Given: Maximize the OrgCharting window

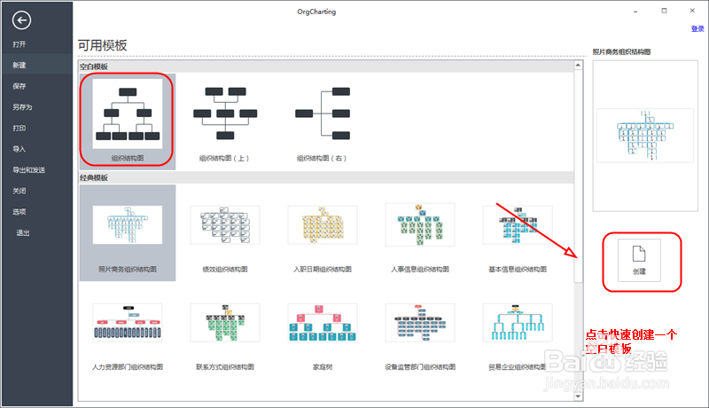Looking at the screenshot, I should coord(664,11).
